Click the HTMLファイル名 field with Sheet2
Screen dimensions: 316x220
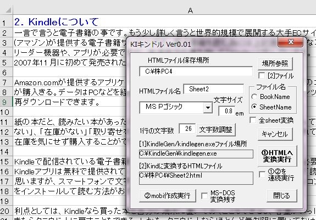(214, 89)
